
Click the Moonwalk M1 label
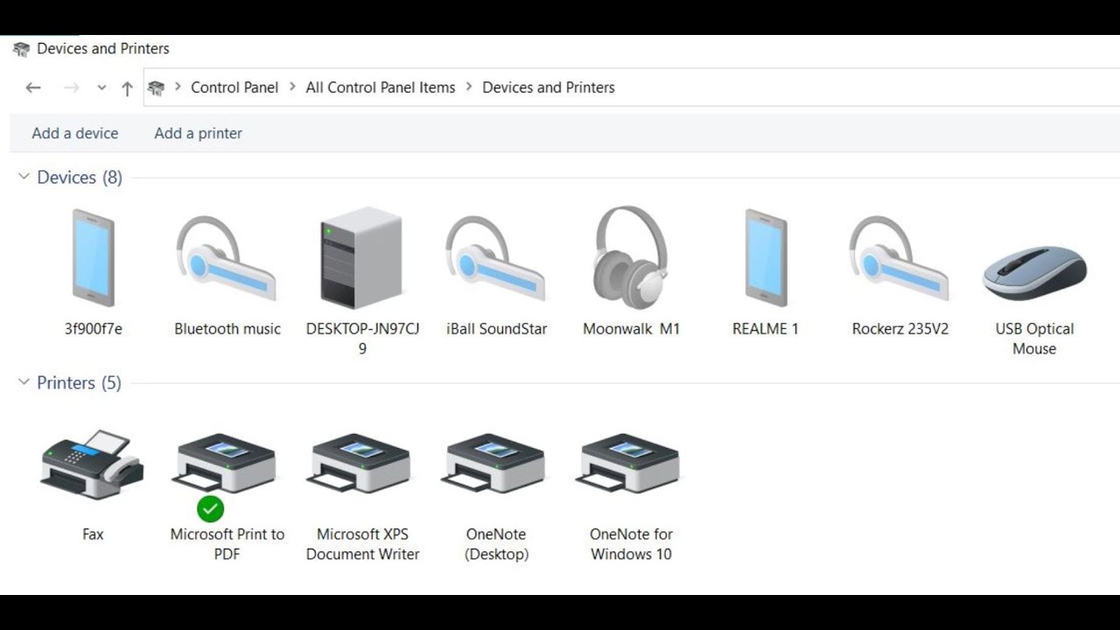pos(631,329)
